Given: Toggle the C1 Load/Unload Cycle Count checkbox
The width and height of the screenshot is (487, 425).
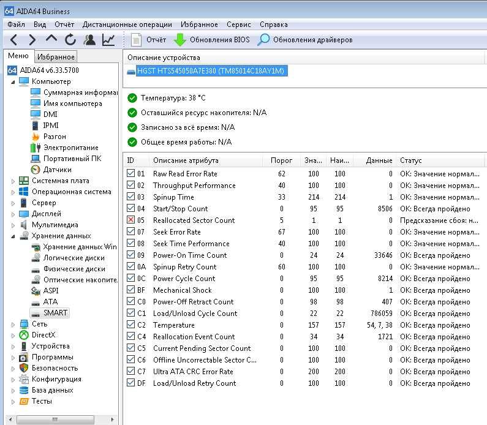Looking at the screenshot, I should pyautogui.click(x=130, y=313).
